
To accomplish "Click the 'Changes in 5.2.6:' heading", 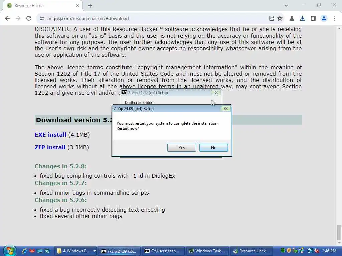I will (x=61, y=200).
